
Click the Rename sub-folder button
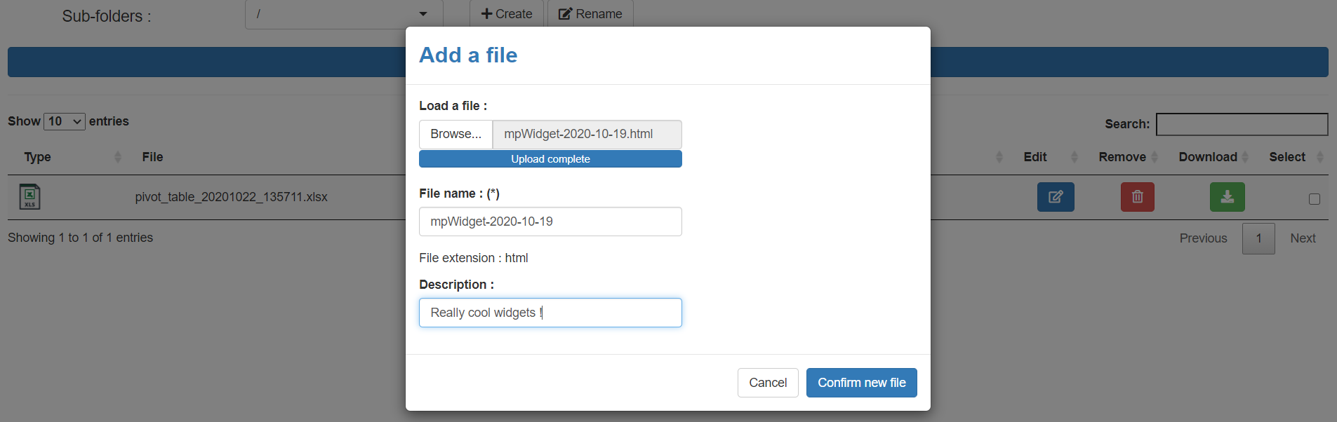(590, 14)
